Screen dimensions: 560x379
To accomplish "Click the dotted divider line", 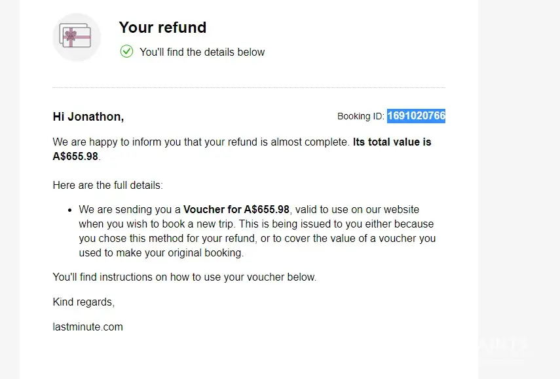I will [248, 87].
